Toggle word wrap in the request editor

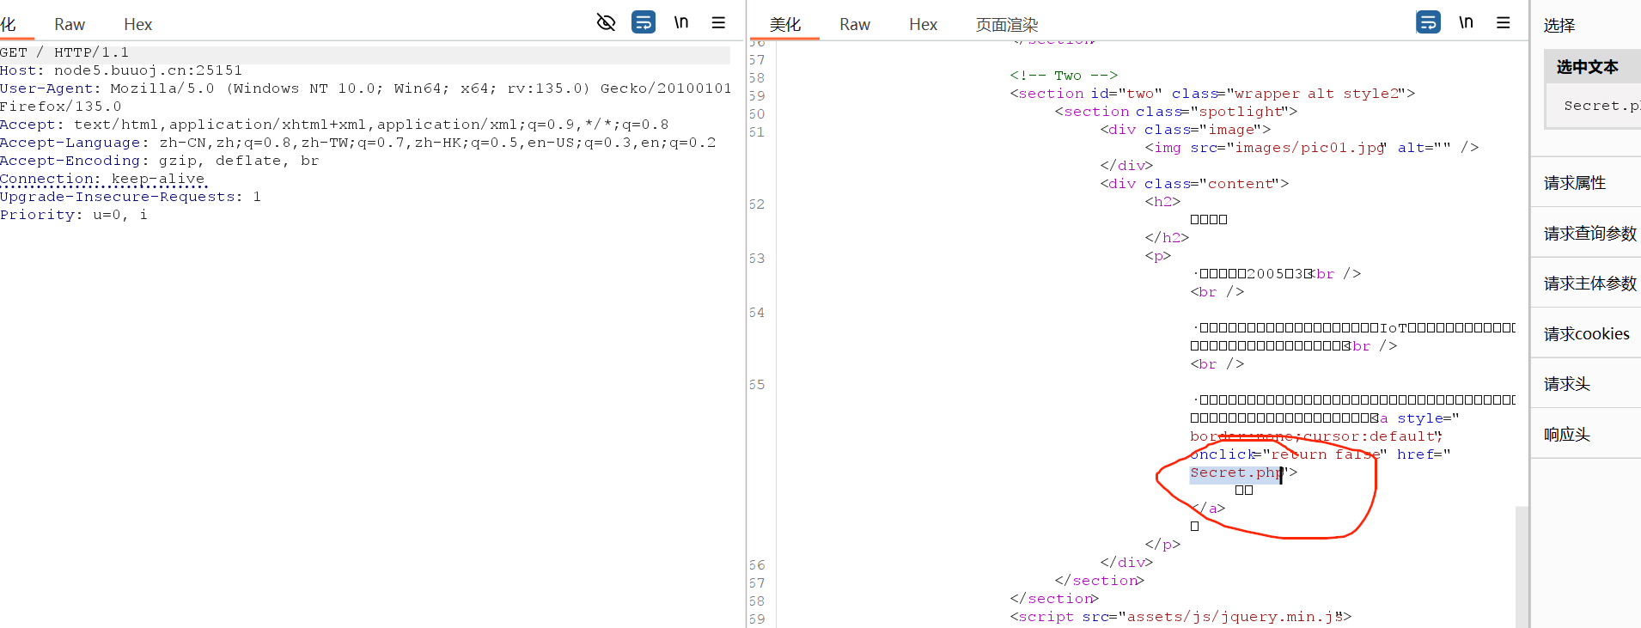point(643,22)
